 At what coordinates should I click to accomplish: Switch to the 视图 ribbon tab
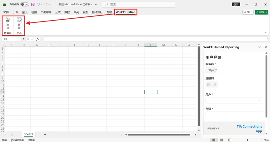click(85, 12)
